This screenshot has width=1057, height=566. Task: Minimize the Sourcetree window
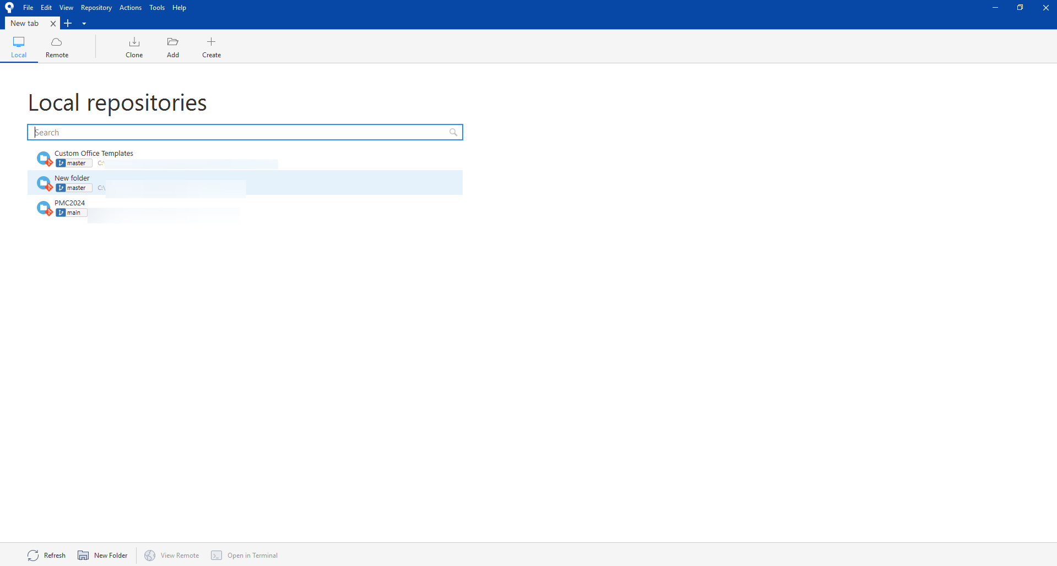pos(995,8)
